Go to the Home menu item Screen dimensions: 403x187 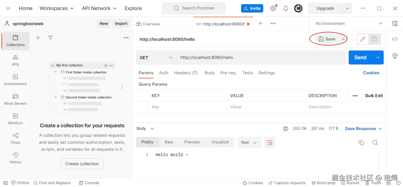tap(26, 8)
